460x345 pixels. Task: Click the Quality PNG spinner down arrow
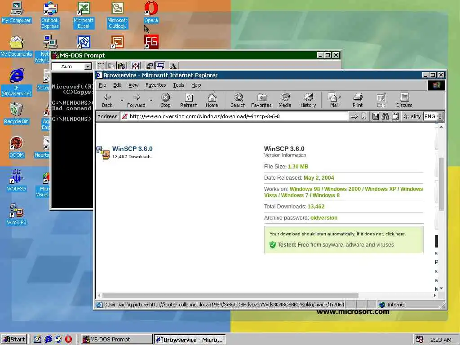coord(440,119)
